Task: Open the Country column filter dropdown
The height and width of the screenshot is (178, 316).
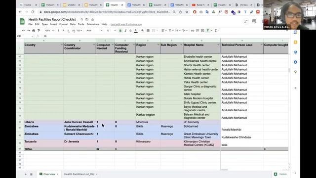Action: (62, 44)
